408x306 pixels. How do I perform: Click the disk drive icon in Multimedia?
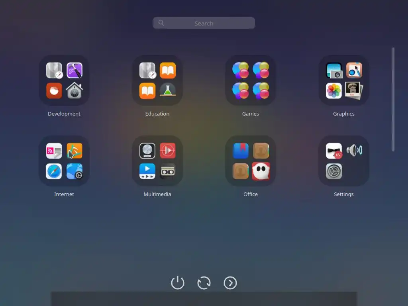pos(147,151)
